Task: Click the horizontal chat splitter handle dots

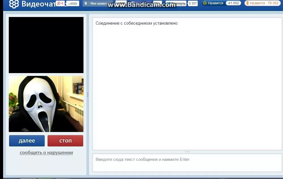Action: (x=187, y=152)
